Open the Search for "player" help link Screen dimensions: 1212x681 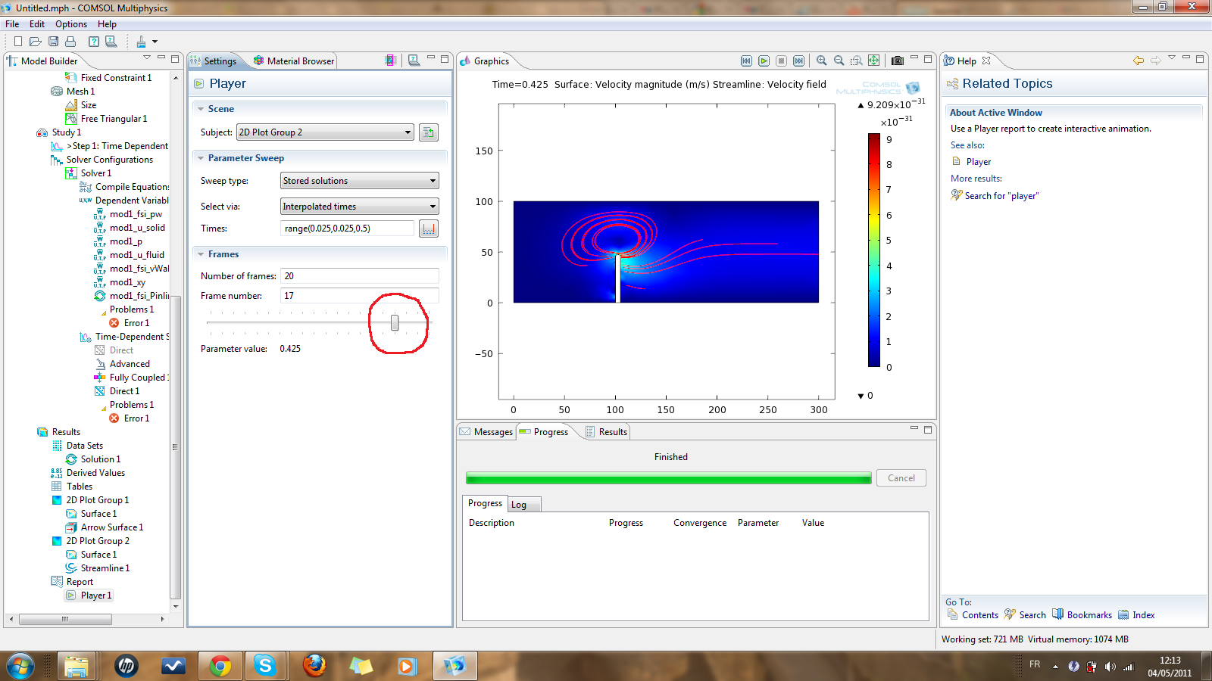pyautogui.click(x=1001, y=196)
